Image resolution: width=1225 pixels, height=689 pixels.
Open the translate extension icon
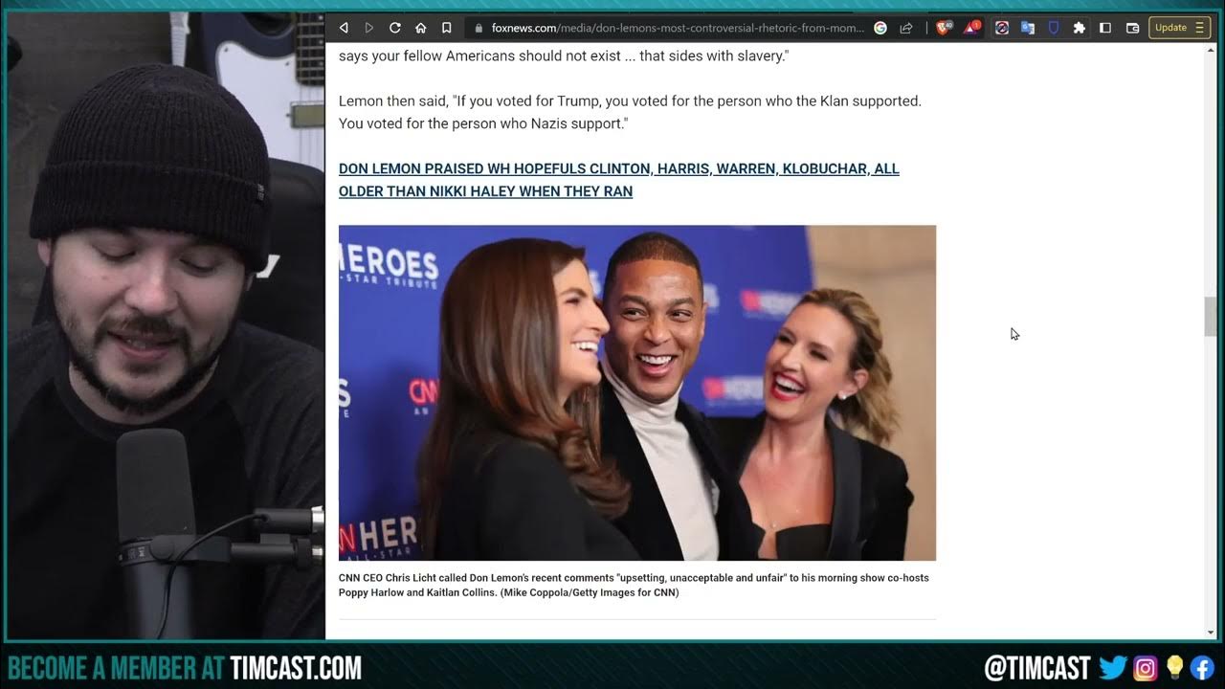pos(1028,28)
